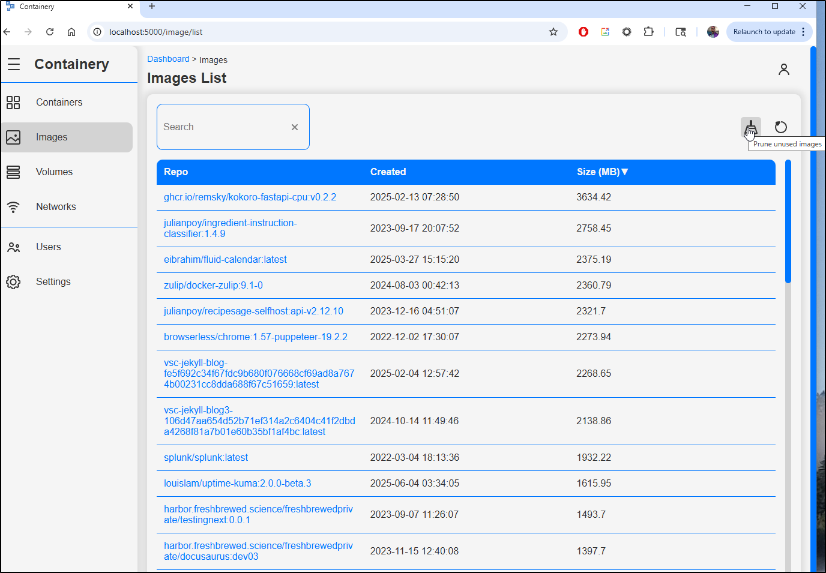Click the Images picture icon in sidebar
Screen dimensions: 826x573
click(x=13, y=137)
